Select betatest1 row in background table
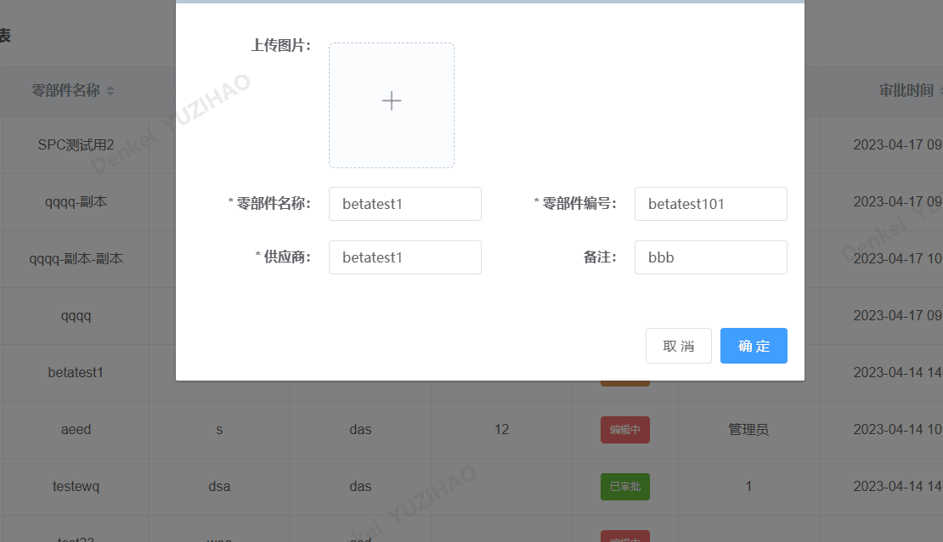 pos(76,372)
